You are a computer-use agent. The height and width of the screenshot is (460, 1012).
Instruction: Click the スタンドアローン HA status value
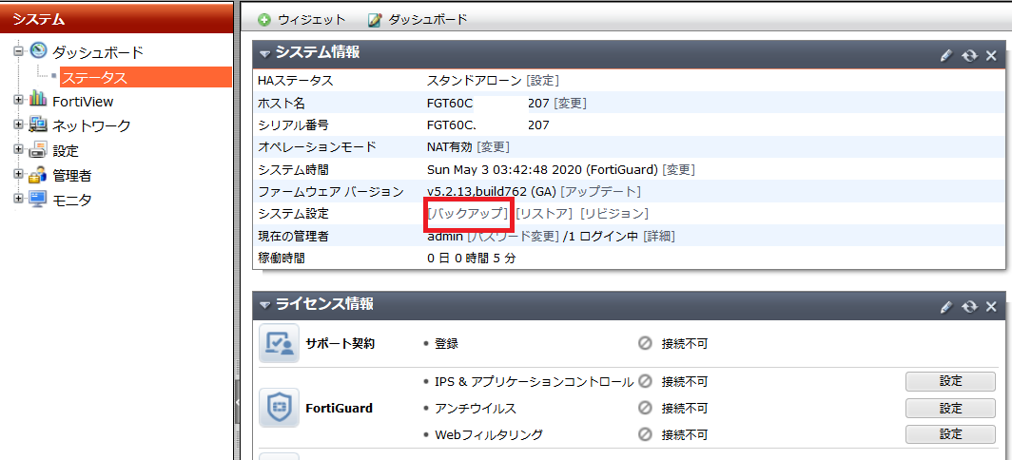(x=475, y=81)
